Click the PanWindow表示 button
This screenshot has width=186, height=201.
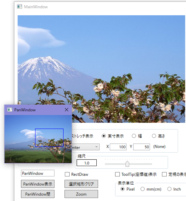click(38, 184)
